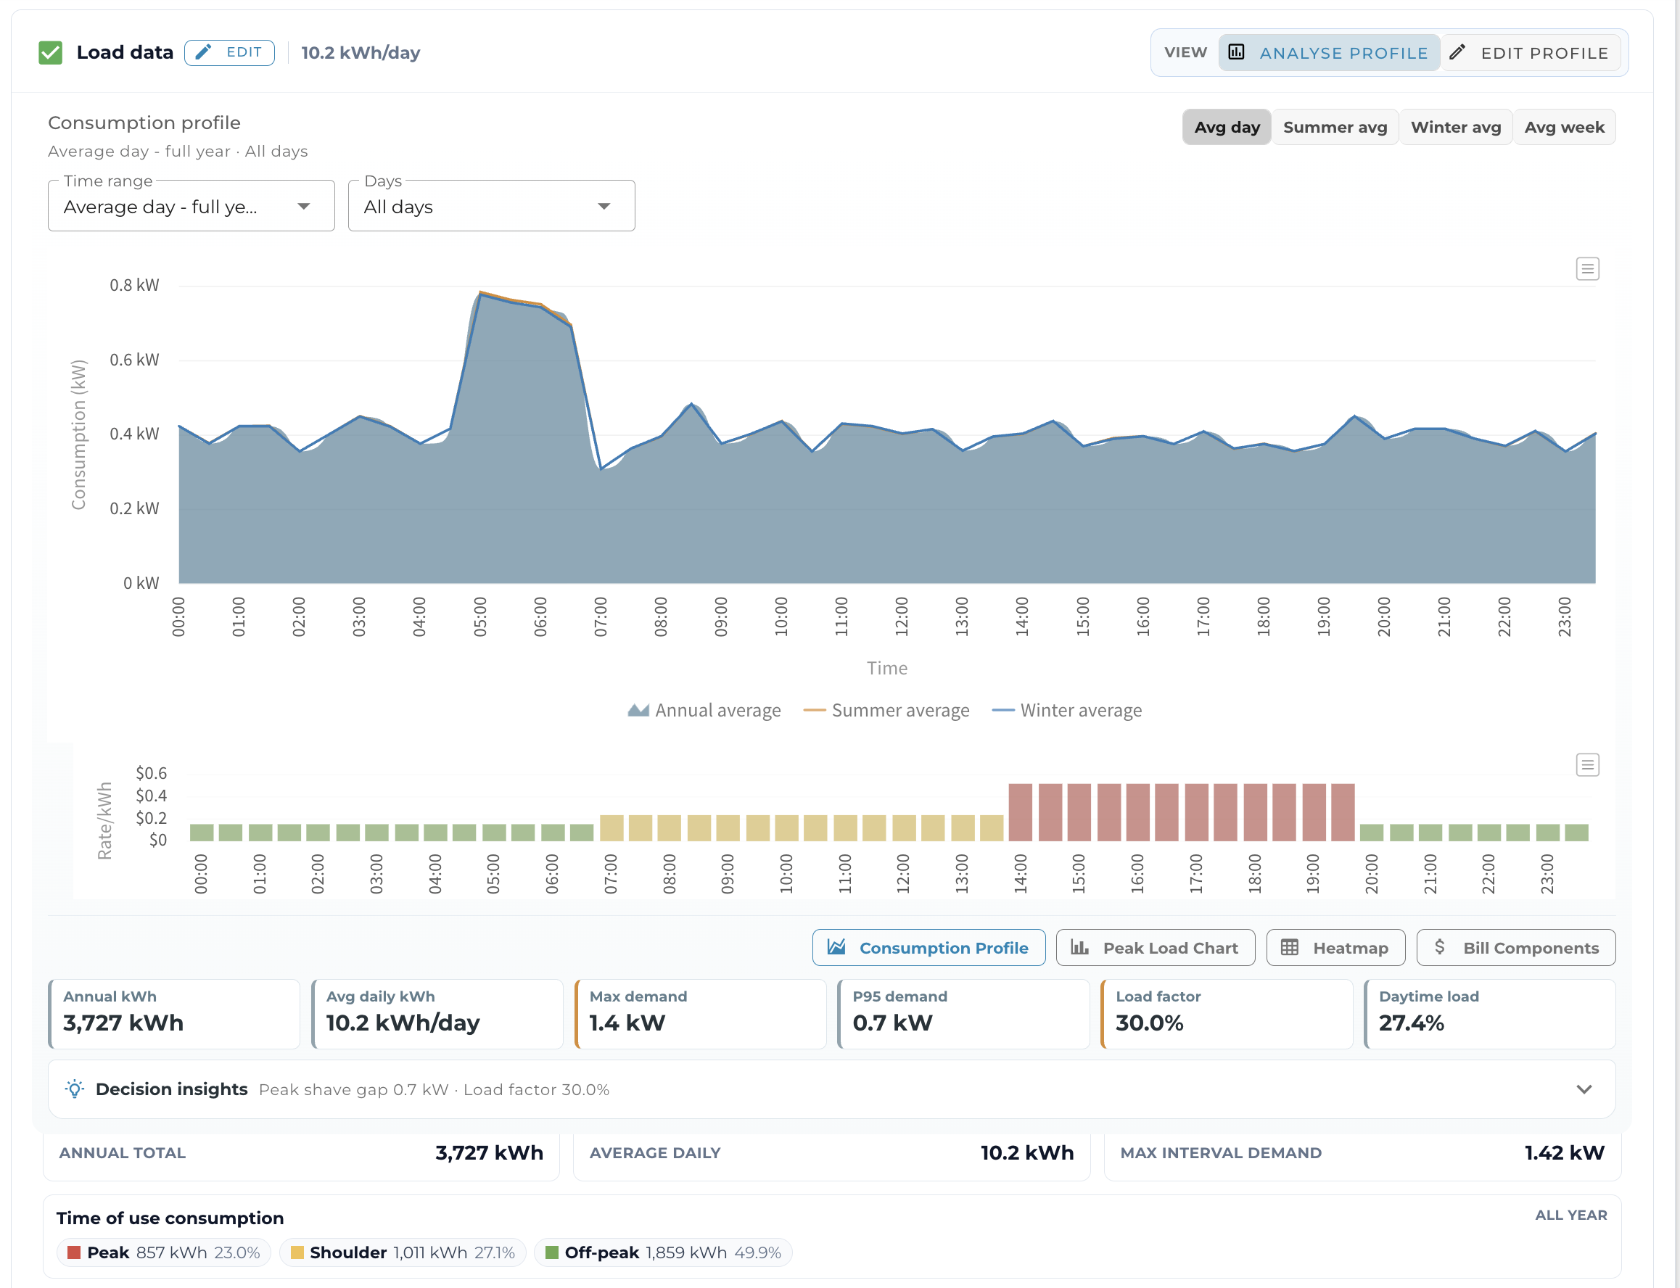Click the Bill Components dollar icon

click(1440, 948)
